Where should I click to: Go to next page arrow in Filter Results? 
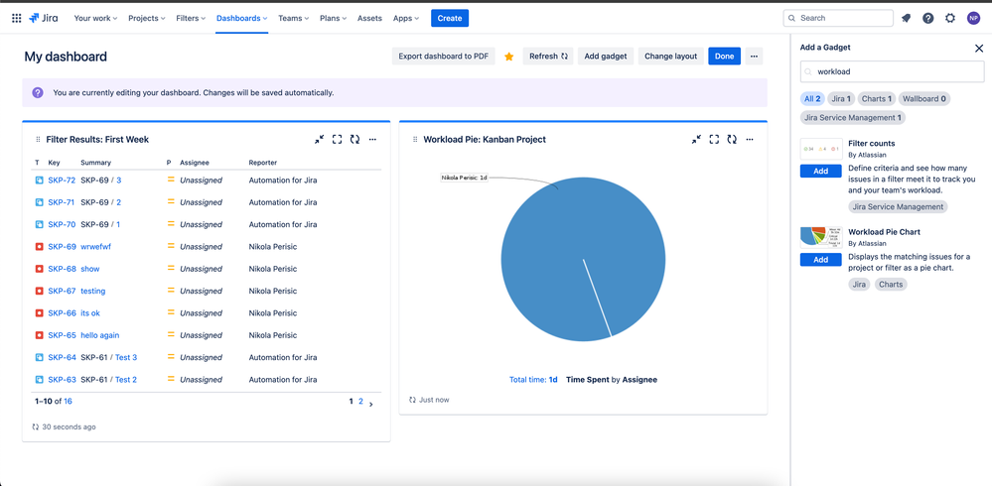click(x=371, y=405)
